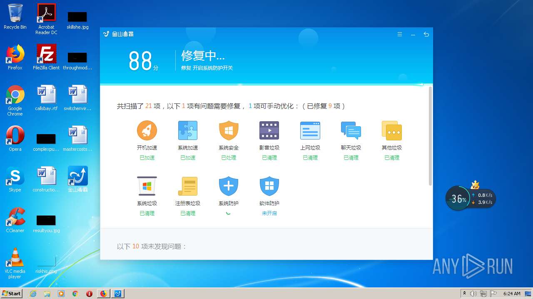Click the scan summary text 共扫描了 21 项
This screenshot has width=533, height=299.
(x=139, y=106)
